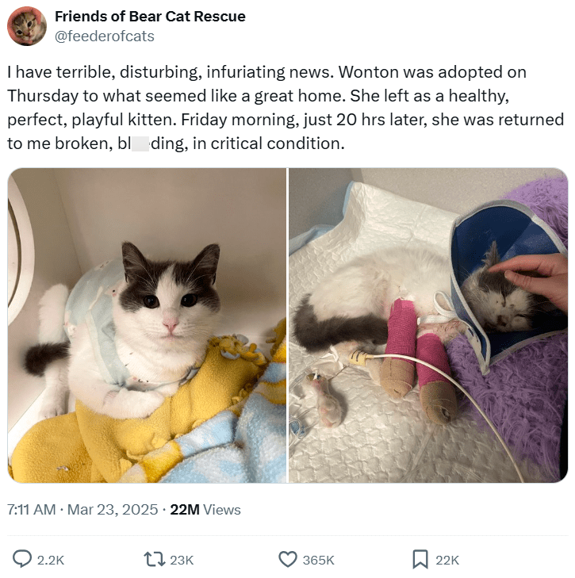Click the blurred-out box in tweet text
575x578 pixels.
[x=140, y=144]
